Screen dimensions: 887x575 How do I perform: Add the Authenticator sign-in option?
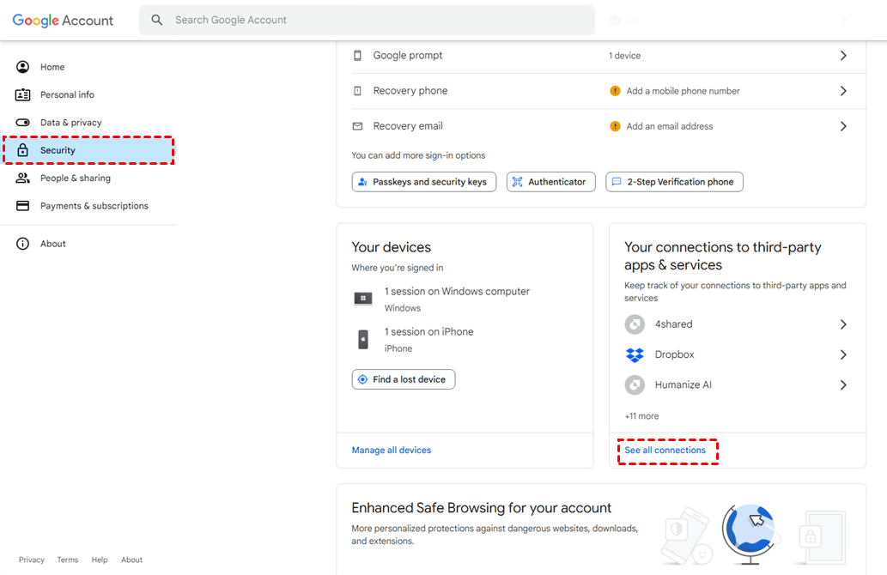[550, 182]
